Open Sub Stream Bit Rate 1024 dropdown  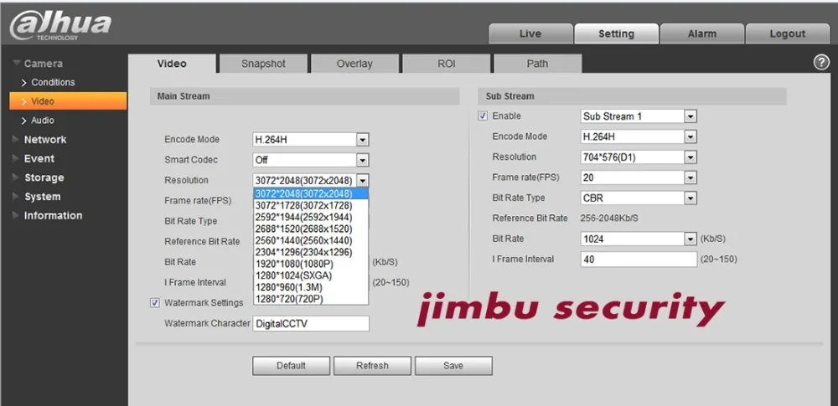click(639, 239)
